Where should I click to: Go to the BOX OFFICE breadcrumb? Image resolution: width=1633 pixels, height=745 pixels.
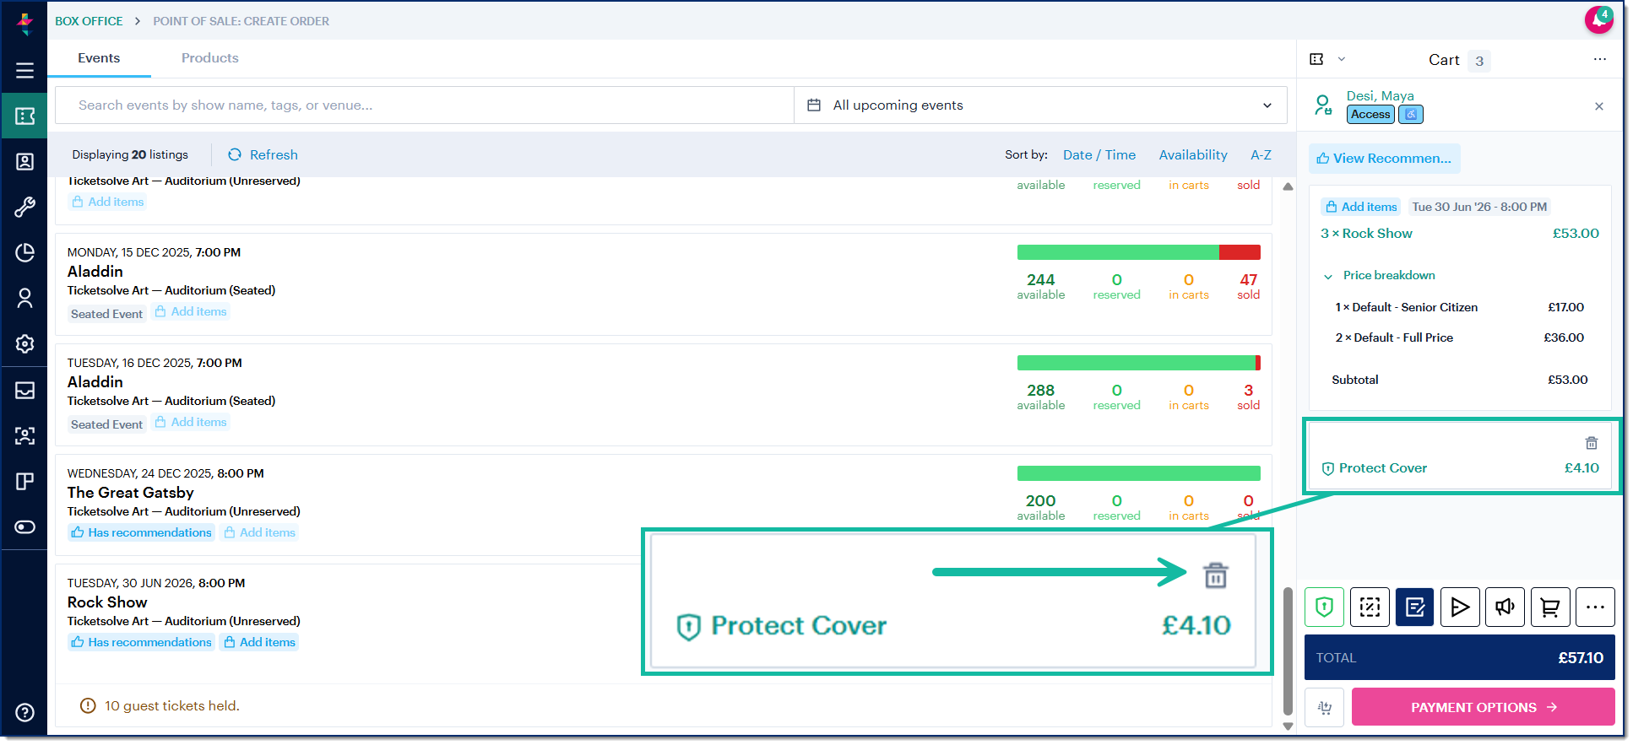tap(89, 21)
